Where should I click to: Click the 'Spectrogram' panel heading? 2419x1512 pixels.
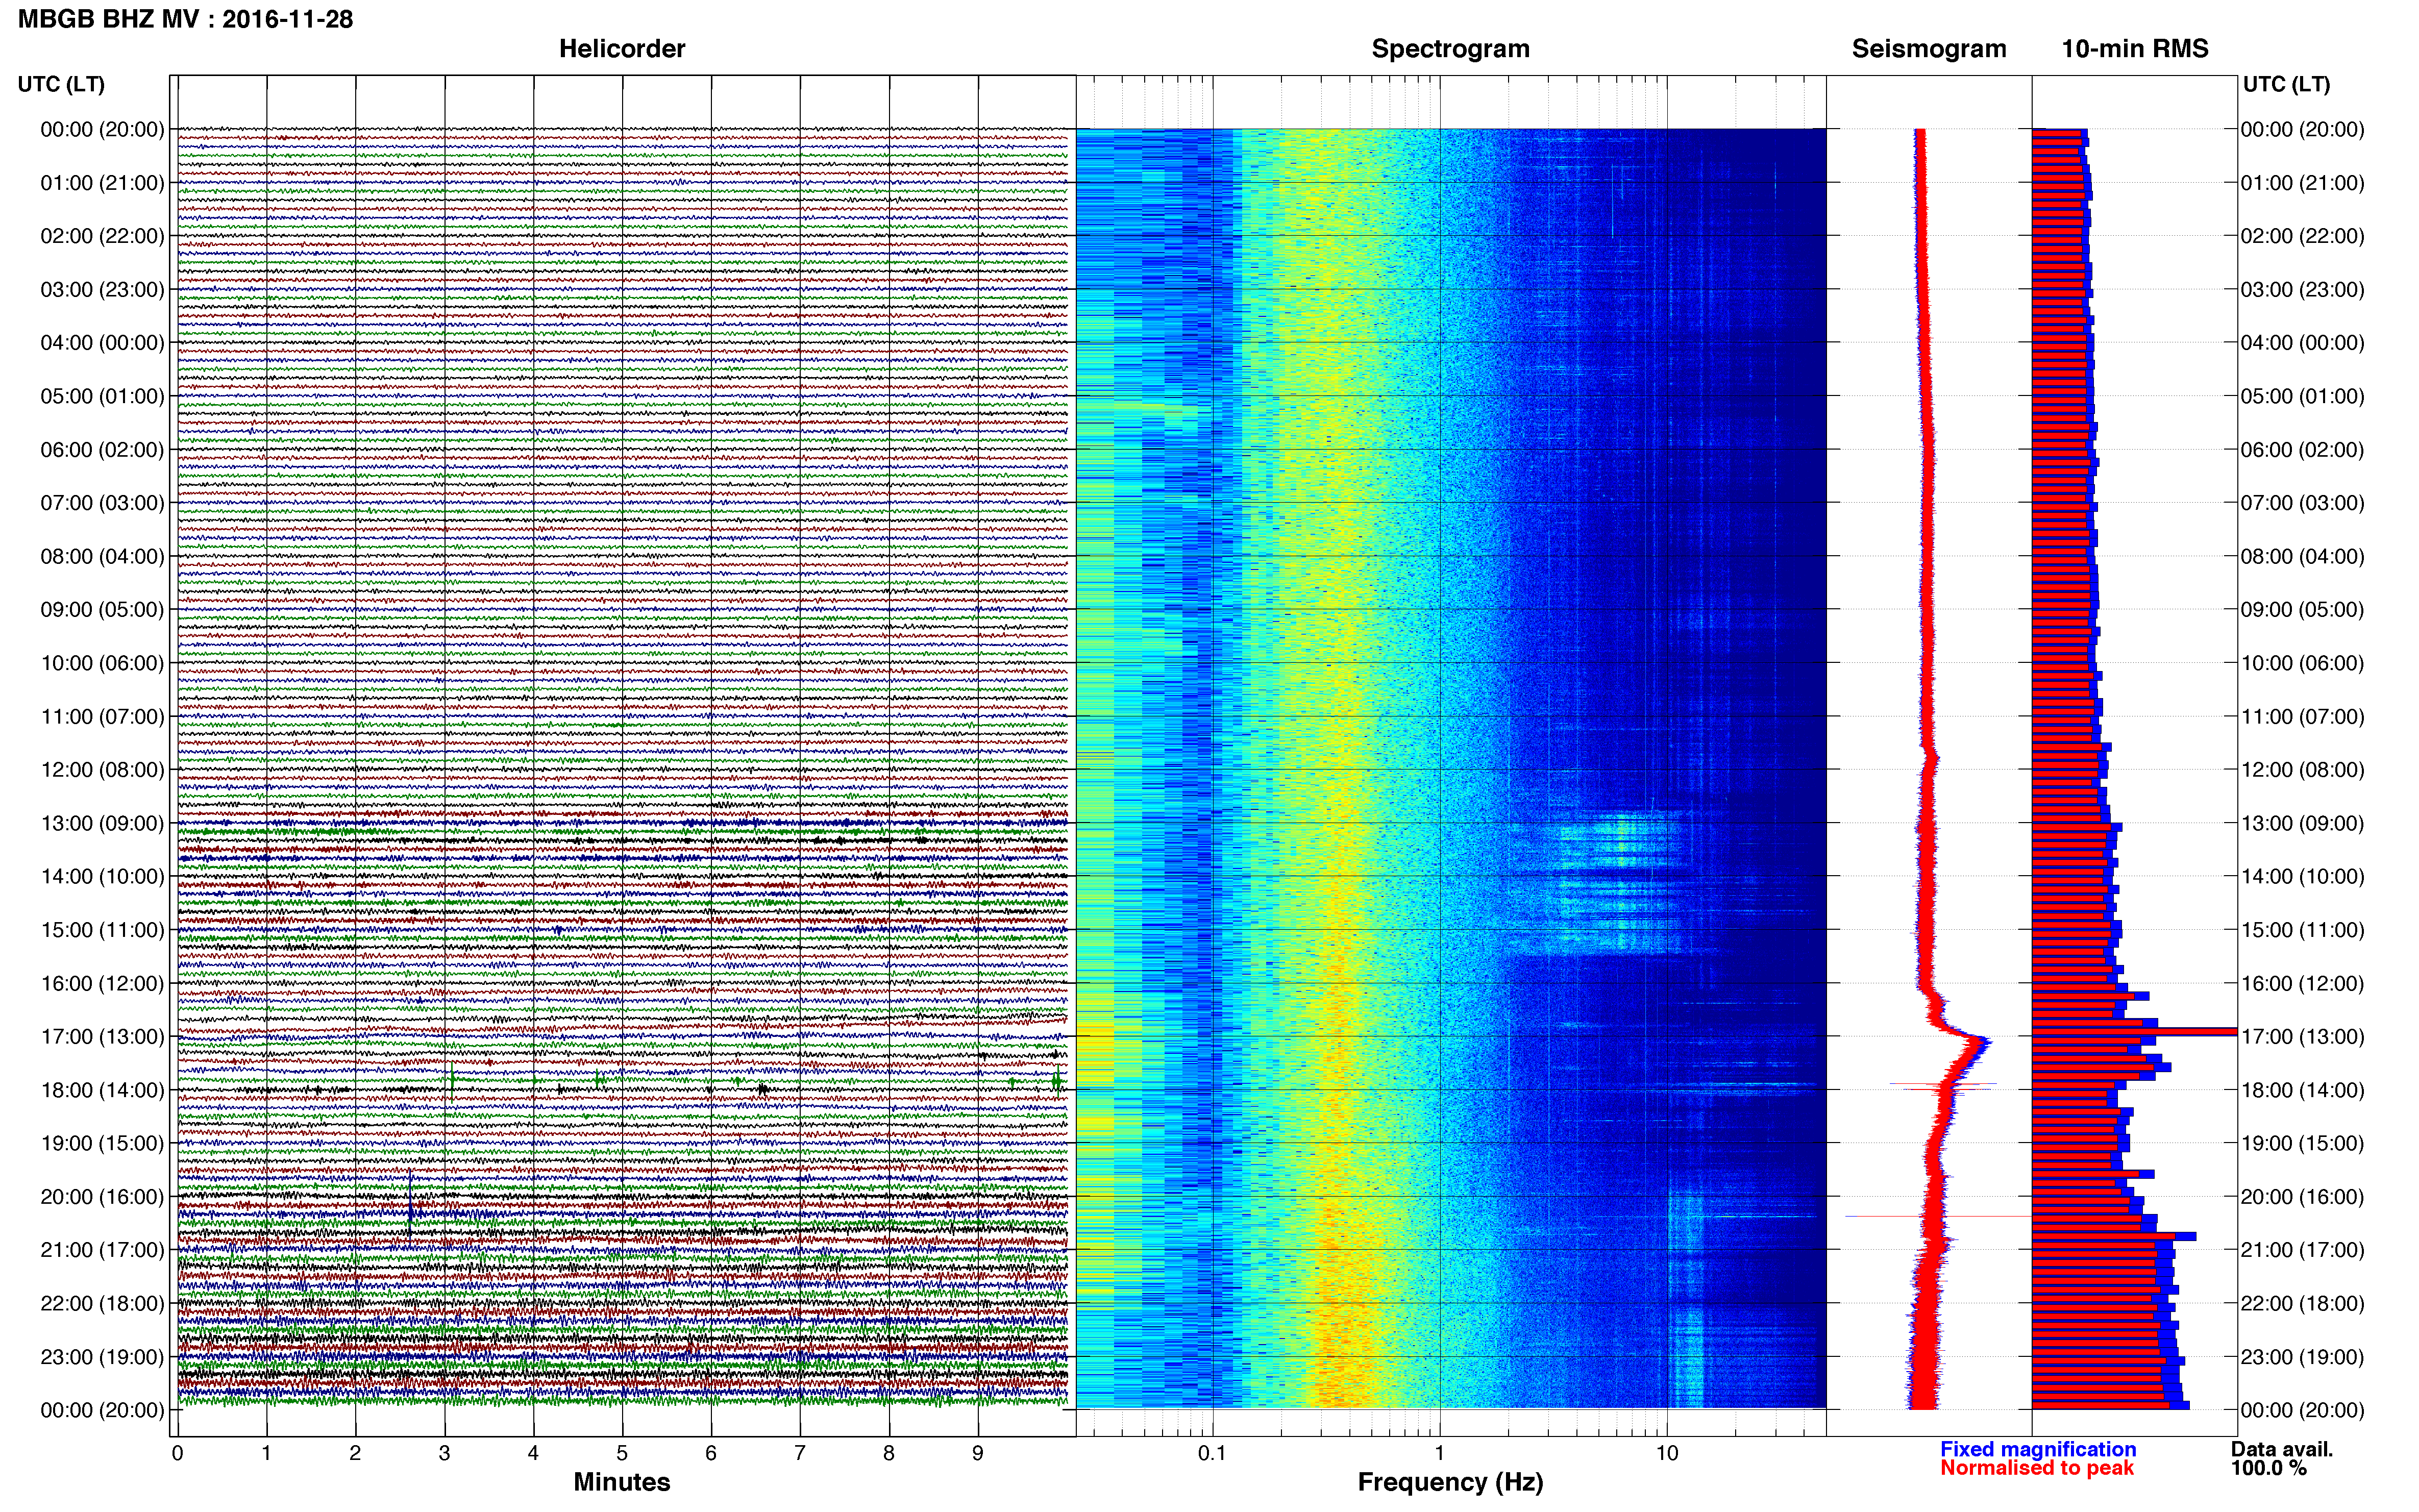1450,49
